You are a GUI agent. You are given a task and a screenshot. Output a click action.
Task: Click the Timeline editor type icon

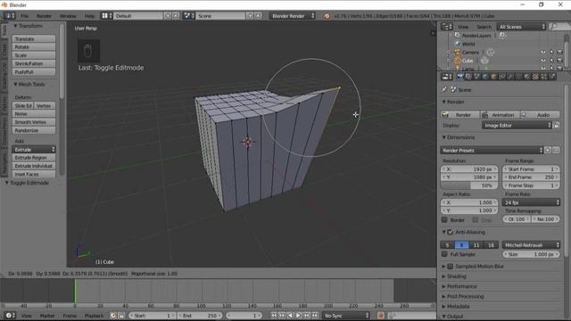(9, 316)
